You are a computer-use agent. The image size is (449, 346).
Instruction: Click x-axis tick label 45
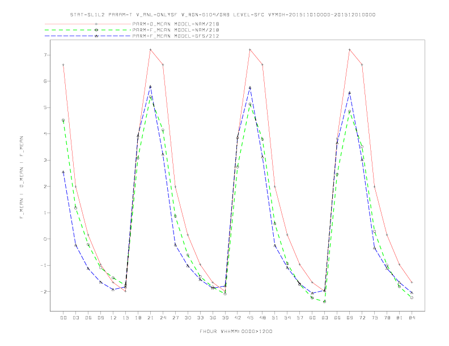(250, 318)
